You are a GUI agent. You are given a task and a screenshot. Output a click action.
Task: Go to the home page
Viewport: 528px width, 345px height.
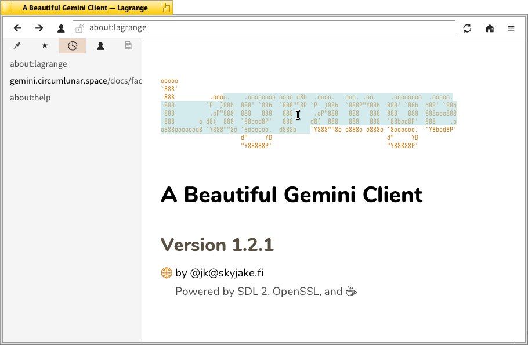click(x=490, y=28)
